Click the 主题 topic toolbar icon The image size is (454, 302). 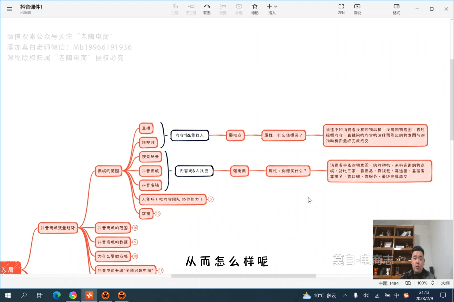(175, 9)
